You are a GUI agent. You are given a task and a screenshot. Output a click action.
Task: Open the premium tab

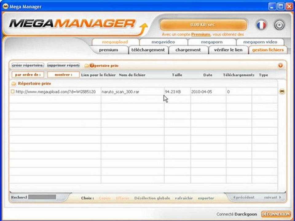(108, 50)
